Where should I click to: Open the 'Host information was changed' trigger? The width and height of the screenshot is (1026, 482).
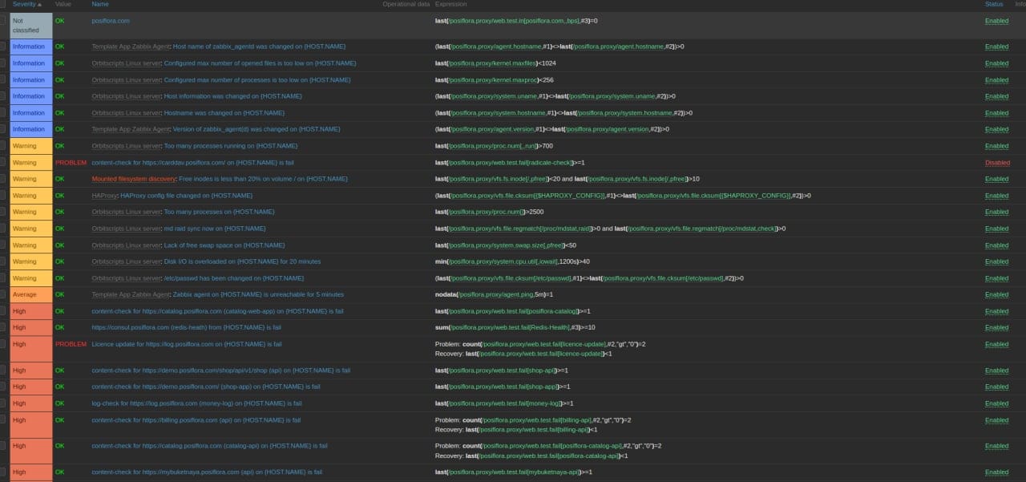233,96
